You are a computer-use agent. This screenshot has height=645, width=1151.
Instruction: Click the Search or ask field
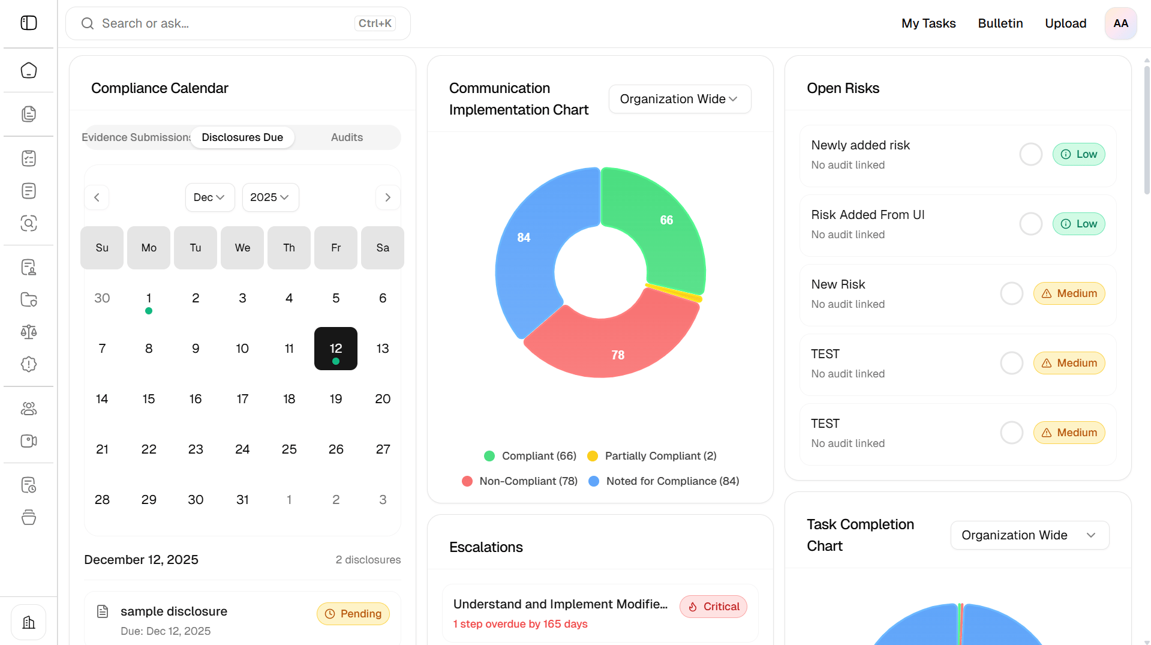[x=238, y=23]
